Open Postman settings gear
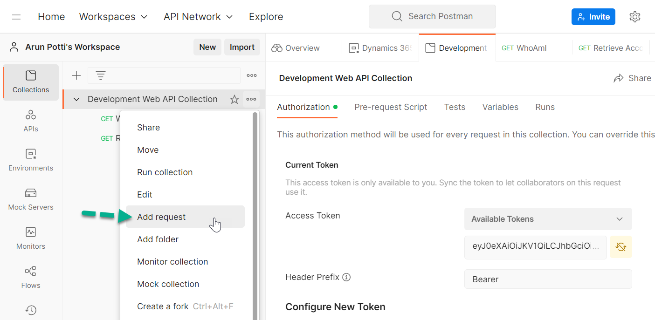 [635, 16]
